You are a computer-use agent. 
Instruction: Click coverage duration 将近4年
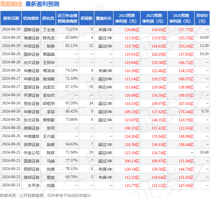pos(105,87)
